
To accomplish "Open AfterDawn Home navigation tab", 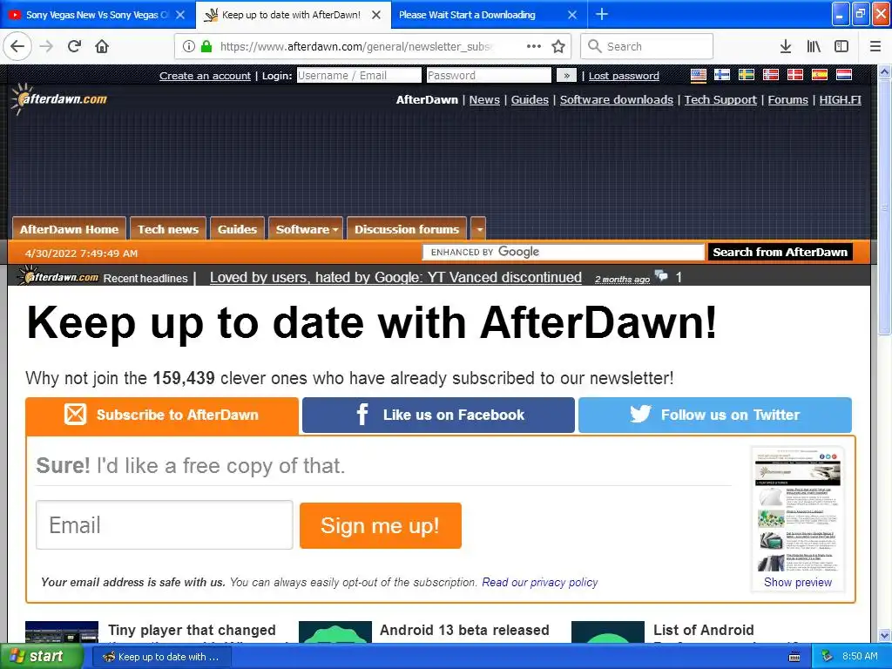I will 69,229.
